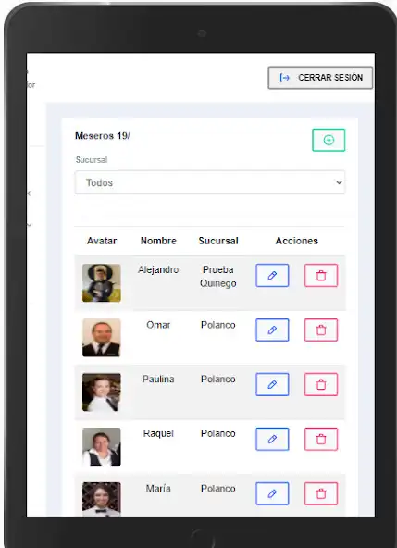Screen dimensions: 397x548
Task: Open edit for Paulina's row
Action: 272,384
